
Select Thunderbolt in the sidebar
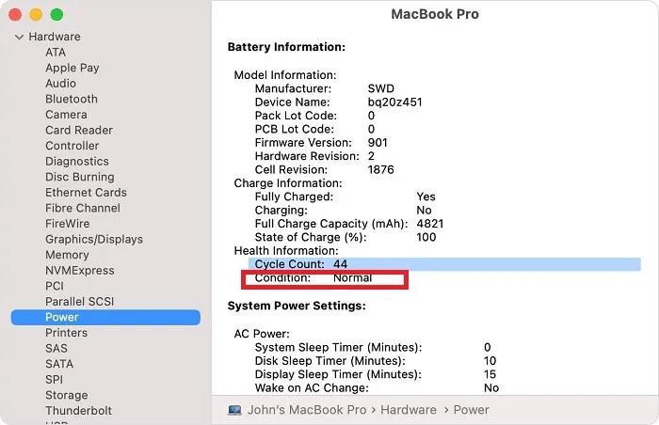(x=78, y=410)
